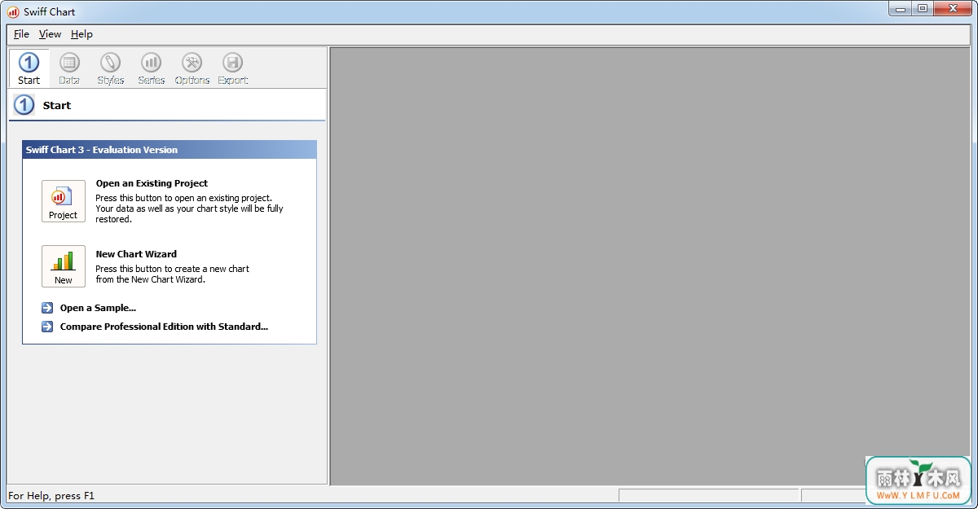Open the Start step in the toolbar
Screen dimensions: 978x509
[x=29, y=68]
